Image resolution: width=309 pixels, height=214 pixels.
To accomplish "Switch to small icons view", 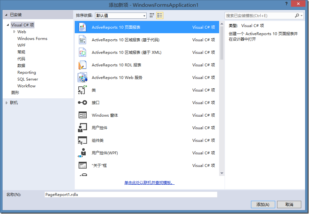I will tap(152, 15).
